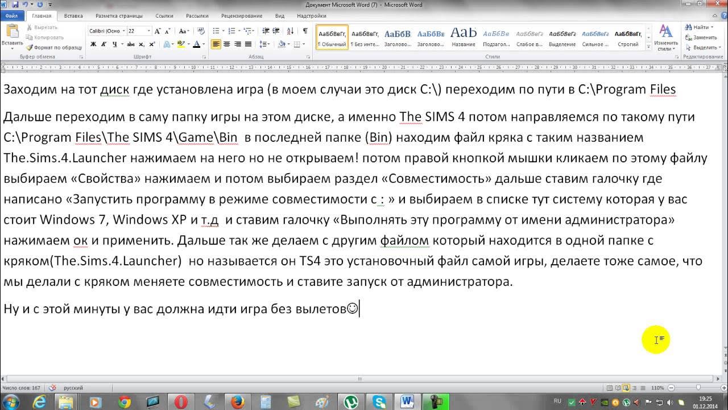Click the word count Число слов: 167

point(21,388)
